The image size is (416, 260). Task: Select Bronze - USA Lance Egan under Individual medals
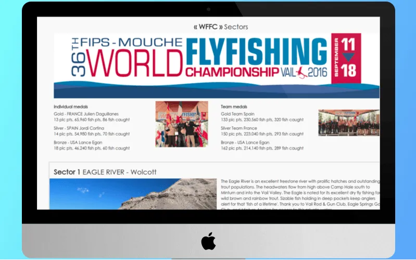[x=78, y=142]
